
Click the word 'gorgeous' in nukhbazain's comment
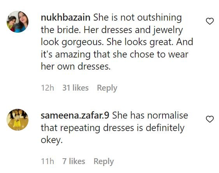[83, 42]
